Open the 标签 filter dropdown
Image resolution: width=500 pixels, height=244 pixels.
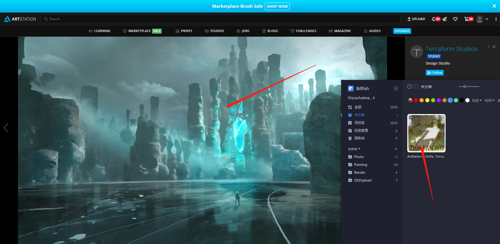pos(477,101)
